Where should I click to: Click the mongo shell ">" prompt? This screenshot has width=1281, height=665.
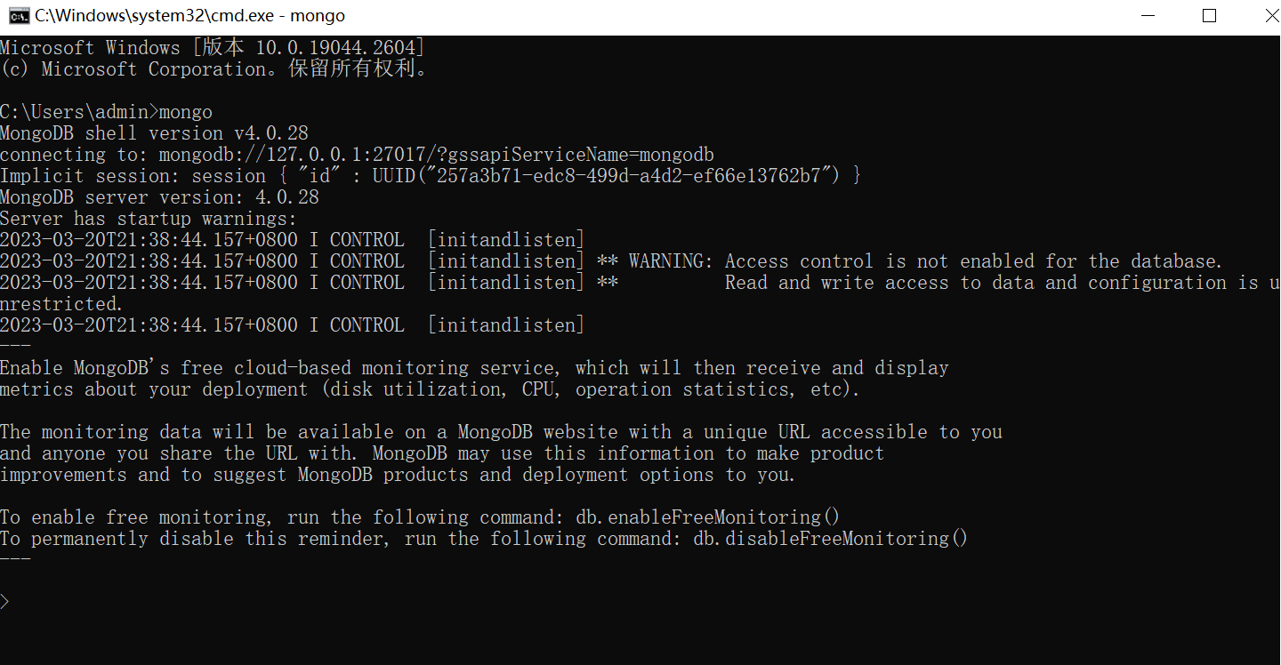pyautogui.click(x=5, y=602)
